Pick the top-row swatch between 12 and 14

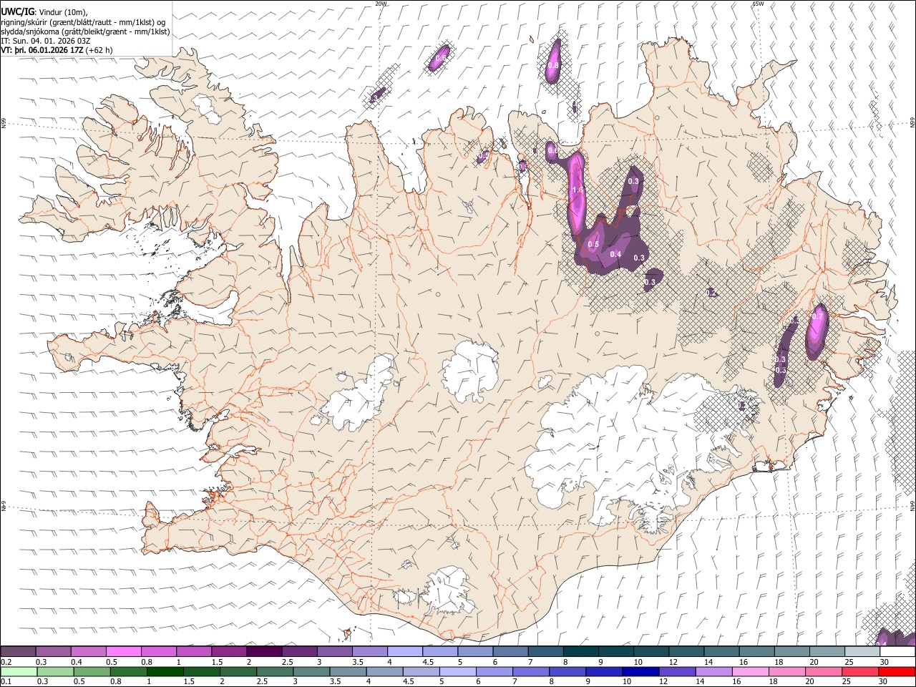pos(686,652)
